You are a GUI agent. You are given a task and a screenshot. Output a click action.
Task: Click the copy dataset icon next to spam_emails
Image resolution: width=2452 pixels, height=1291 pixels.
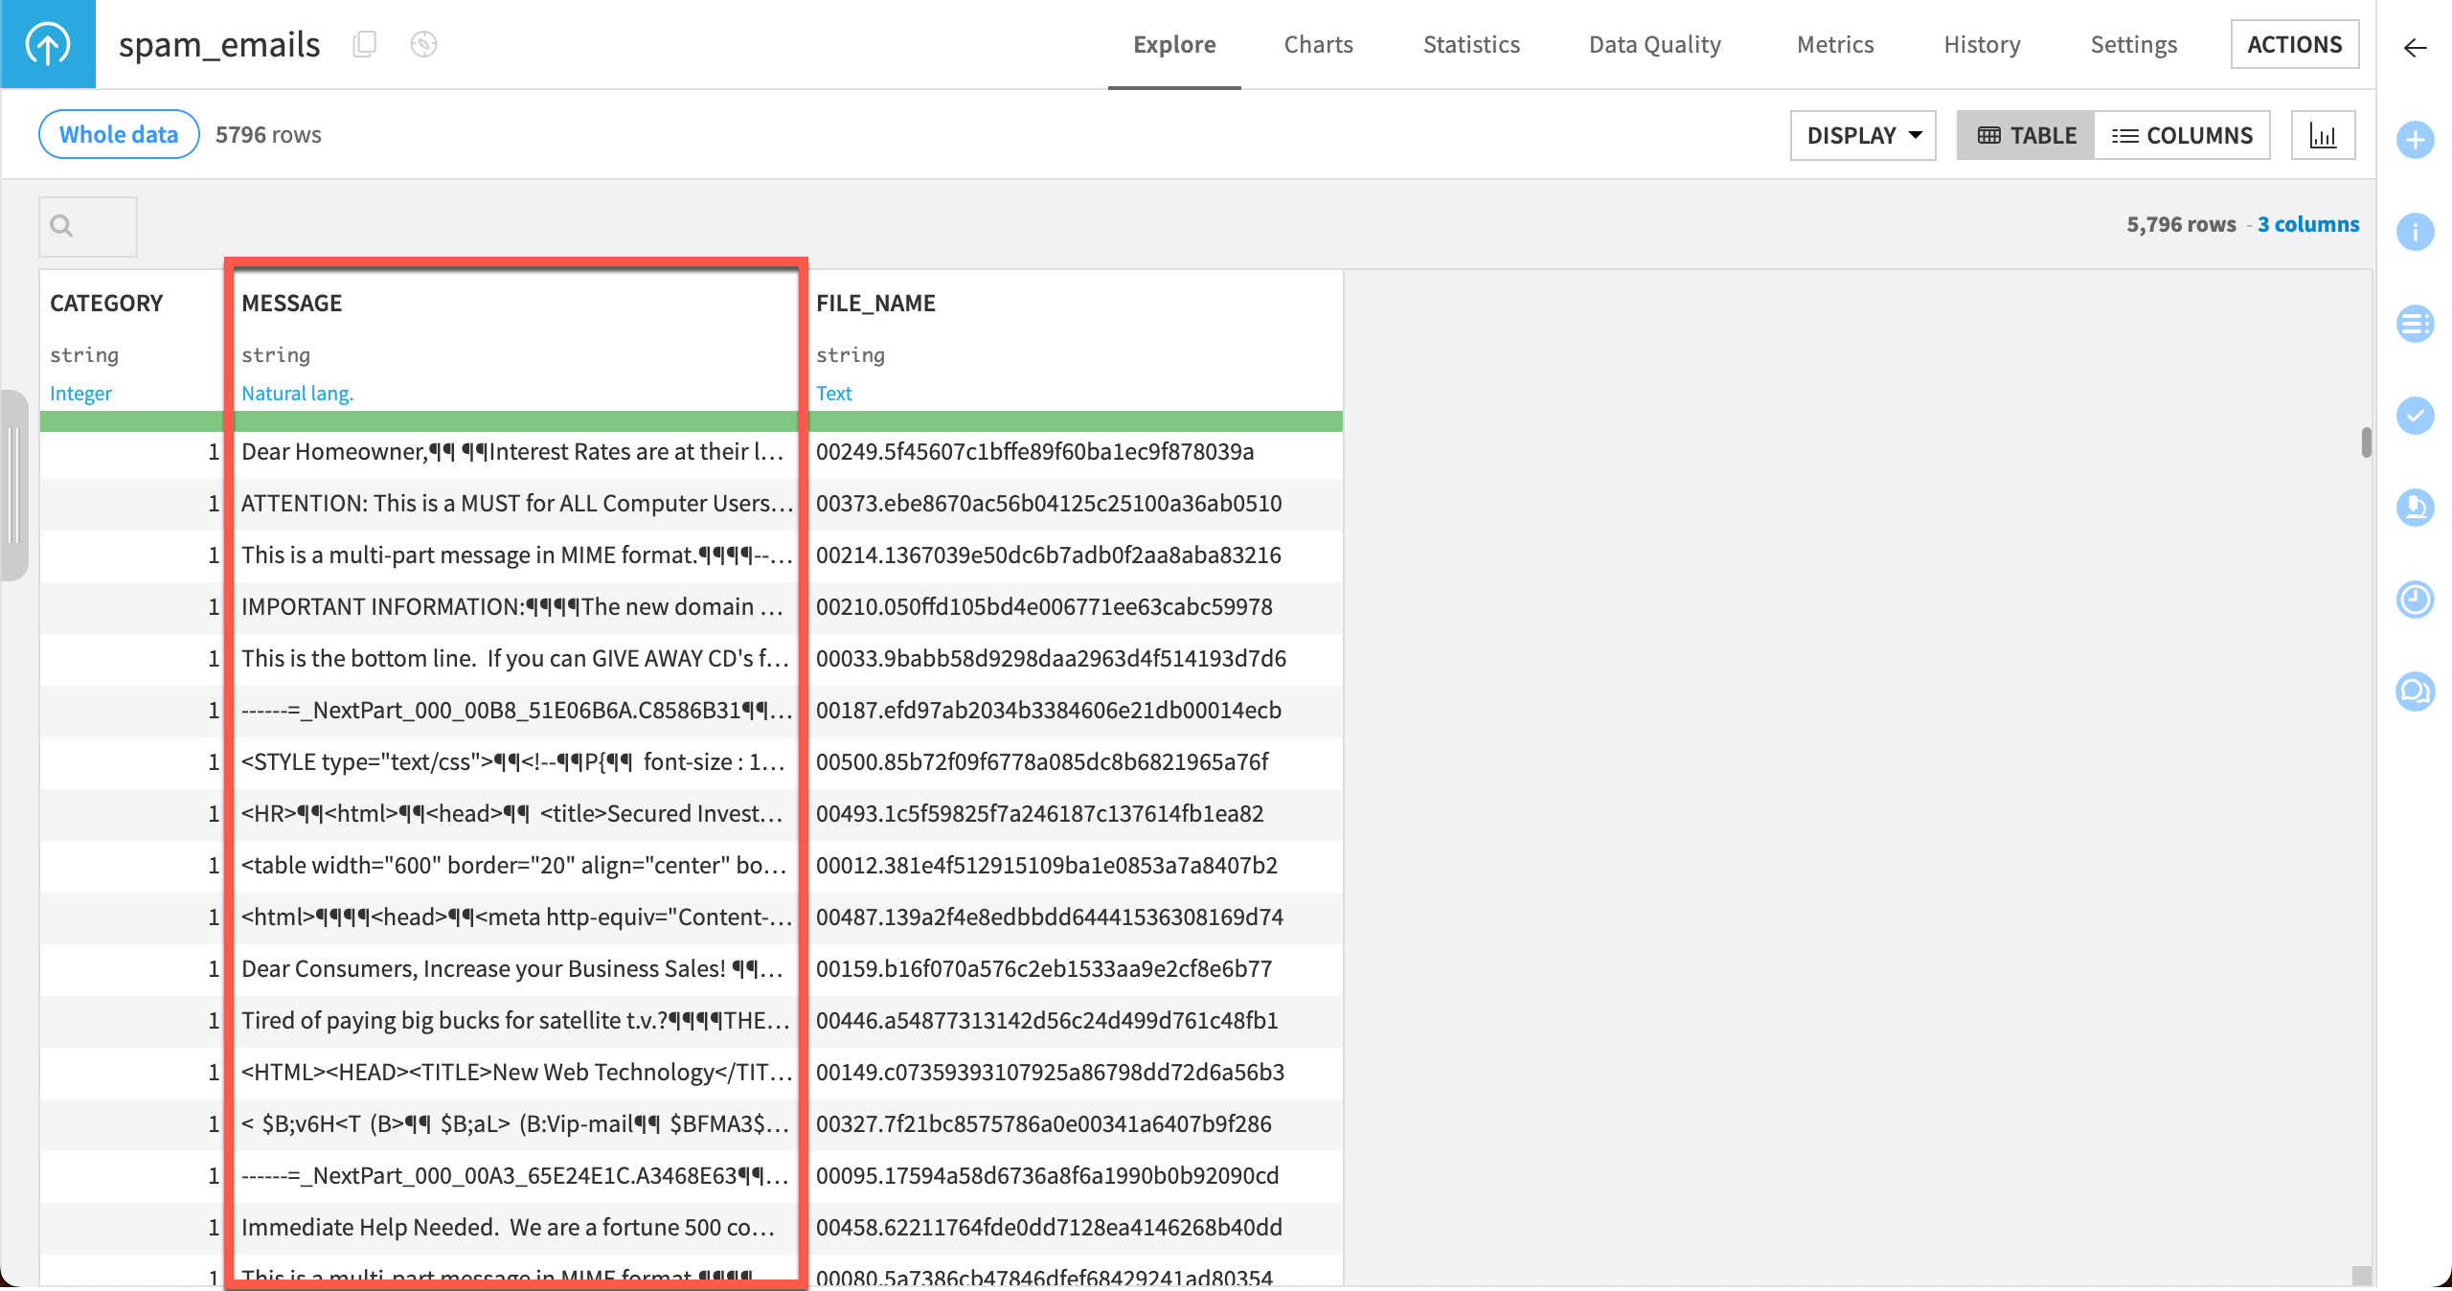[364, 44]
